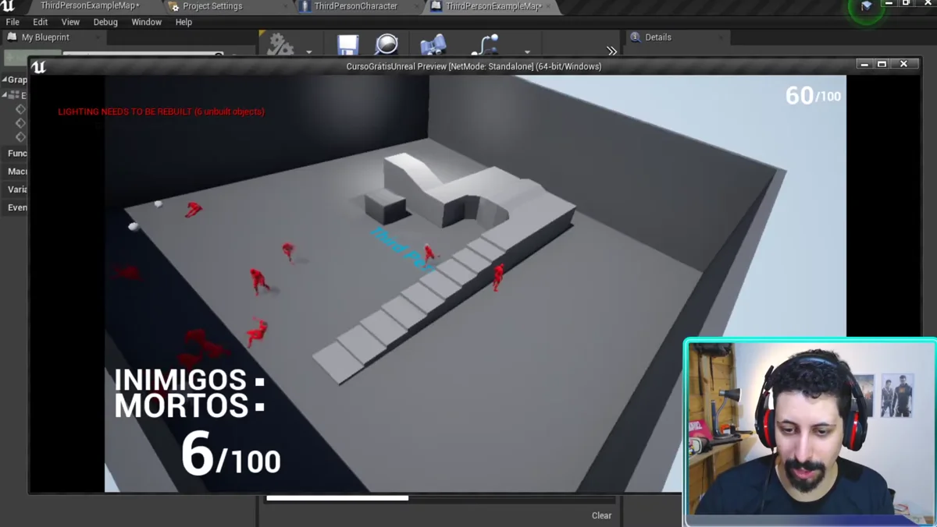The height and width of the screenshot is (527, 937).
Task: Expand the toolbar overflow double chevron
Action: click(611, 51)
